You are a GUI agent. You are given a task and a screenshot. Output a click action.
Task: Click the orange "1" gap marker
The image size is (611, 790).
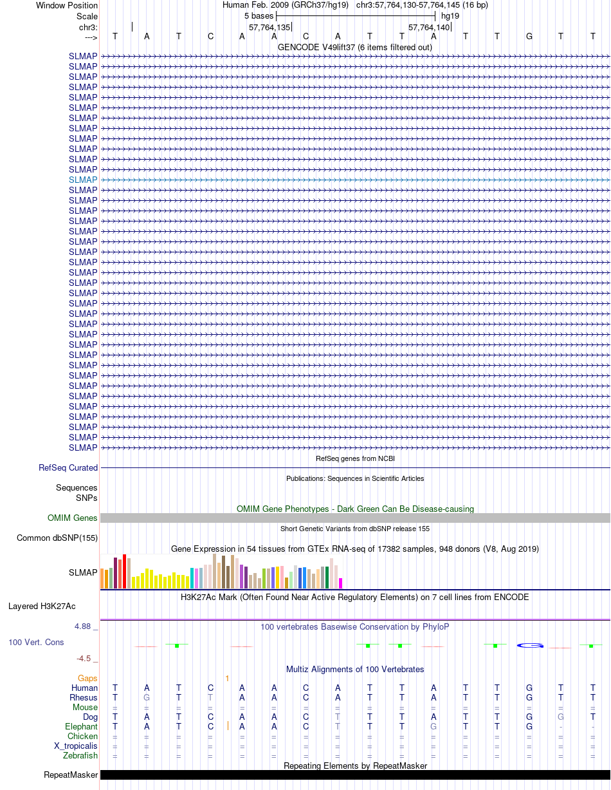(227, 679)
